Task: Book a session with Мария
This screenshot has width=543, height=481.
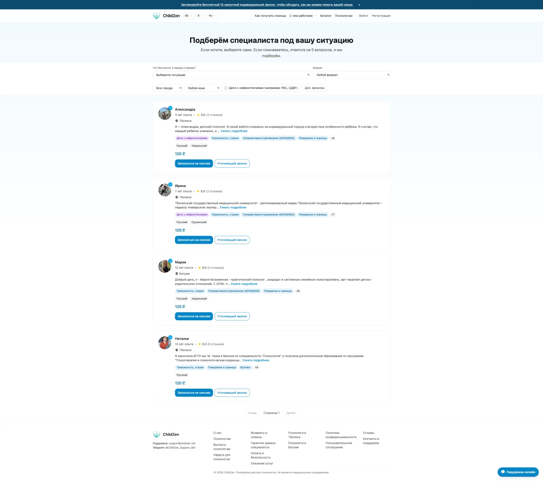Action: pos(194,316)
